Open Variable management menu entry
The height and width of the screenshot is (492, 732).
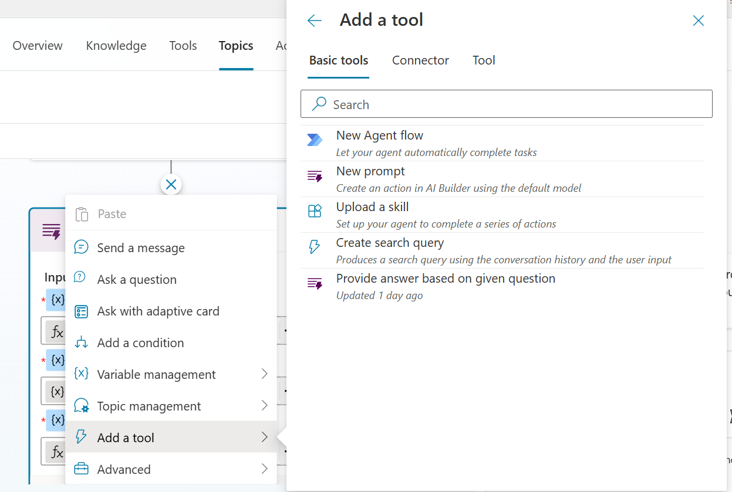click(x=171, y=375)
